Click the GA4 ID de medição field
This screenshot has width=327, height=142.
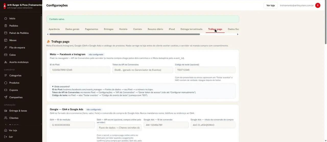(72, 125)
